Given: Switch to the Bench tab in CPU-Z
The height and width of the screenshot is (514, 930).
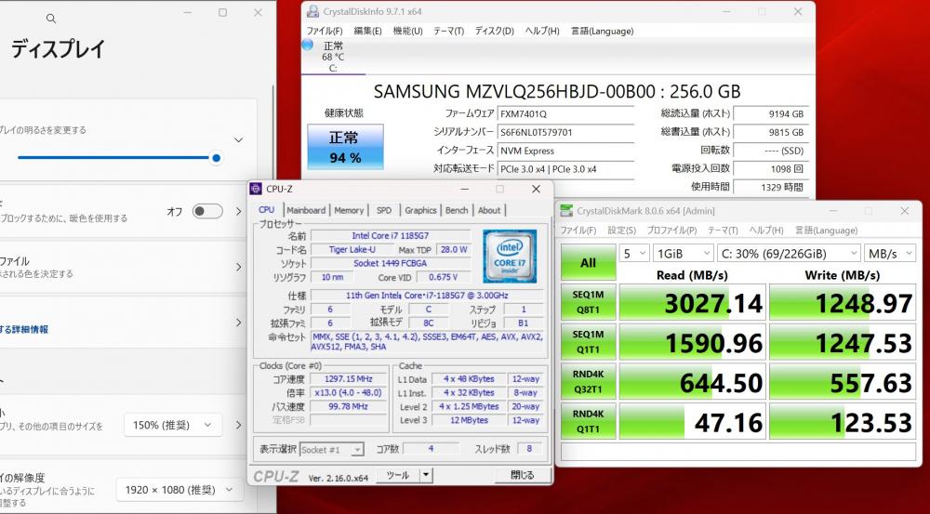Looking at the screenshot, I should click(x=457, y=210).
